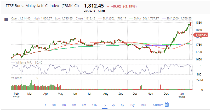Viewport: 211px width, 111px height.
Task: Click the 2/06/2018 - Closed status text
Action: tap(95, 11)
